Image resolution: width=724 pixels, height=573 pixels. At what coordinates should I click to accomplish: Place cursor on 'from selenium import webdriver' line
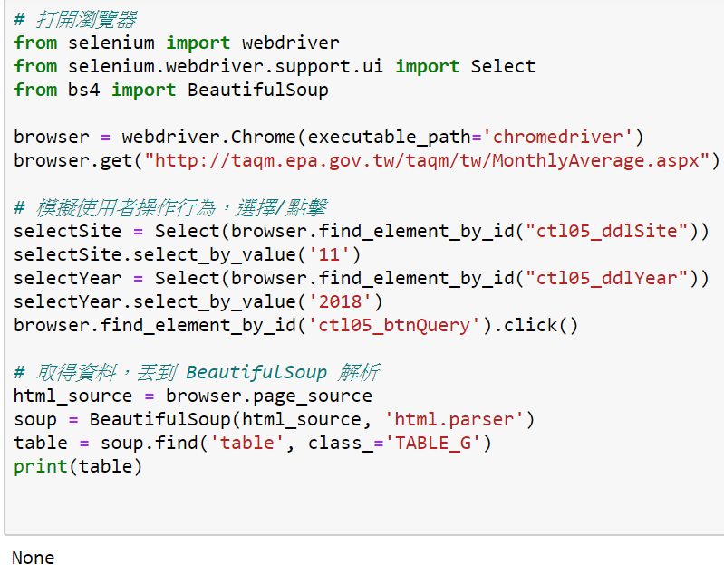tap(177, 43)
